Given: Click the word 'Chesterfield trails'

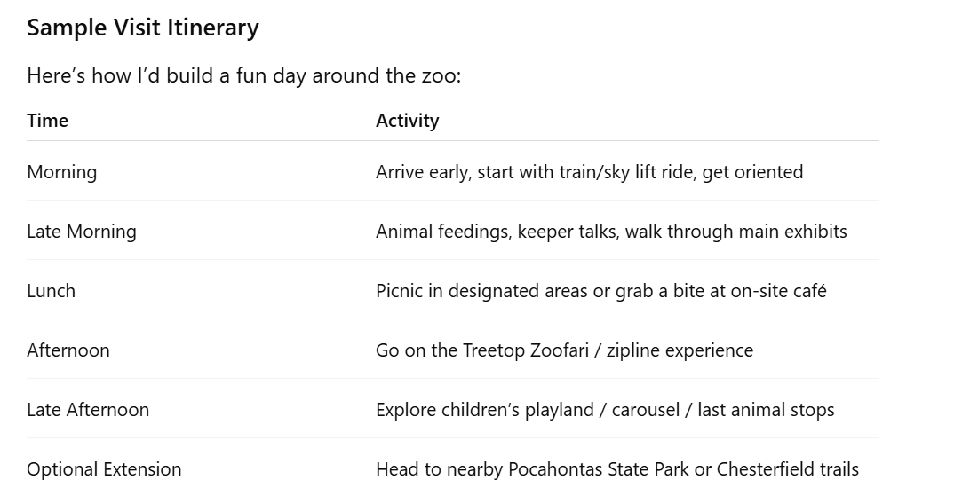Looking at the screenshot, I should pos(788,469).
